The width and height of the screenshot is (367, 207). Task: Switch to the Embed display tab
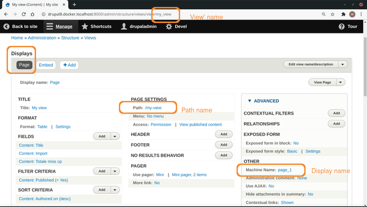(46, 65)
